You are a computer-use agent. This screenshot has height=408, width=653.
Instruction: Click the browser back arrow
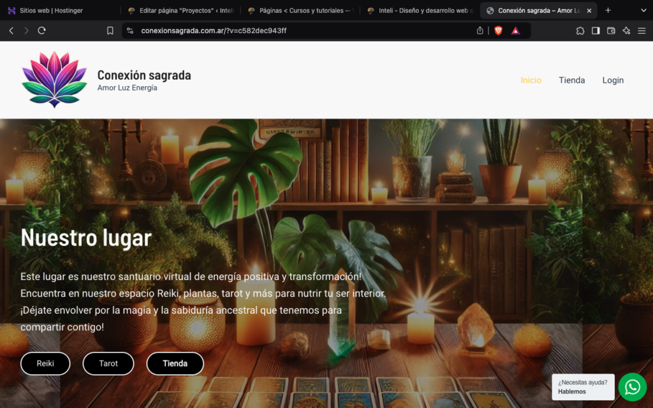11,31
